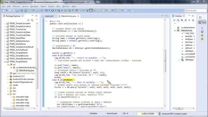Click the upper Android robot icon in right trim

(x=202, y=35)
